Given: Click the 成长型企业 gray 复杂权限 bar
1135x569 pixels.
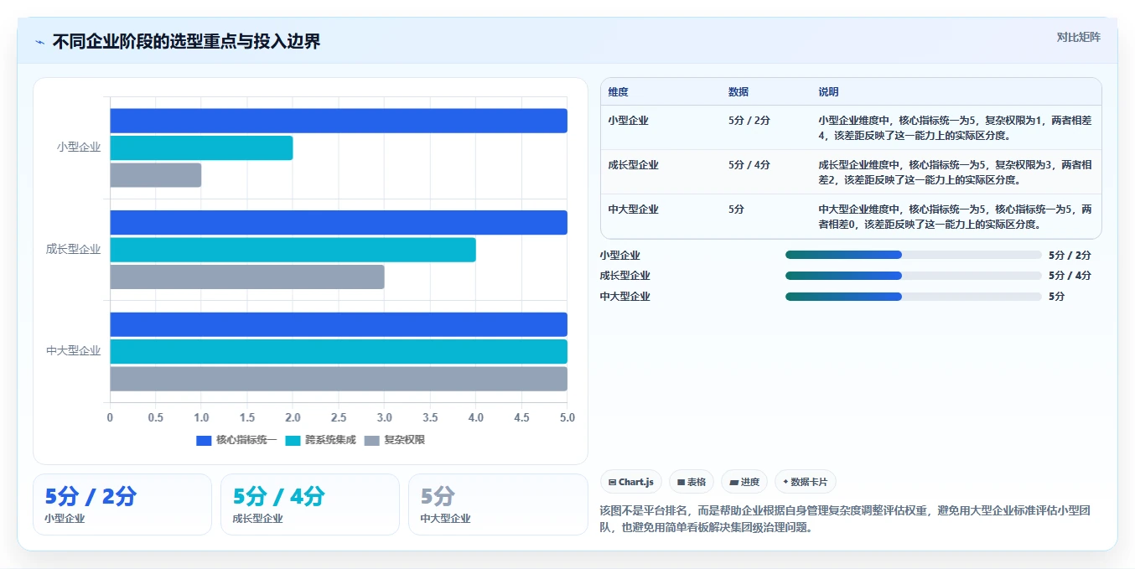Looking at the screenshot, I should [x=247, y=277].
